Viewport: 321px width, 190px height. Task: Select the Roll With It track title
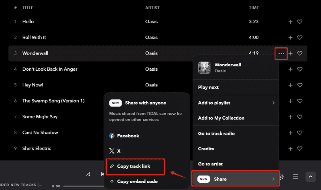(x=34, y=37)
